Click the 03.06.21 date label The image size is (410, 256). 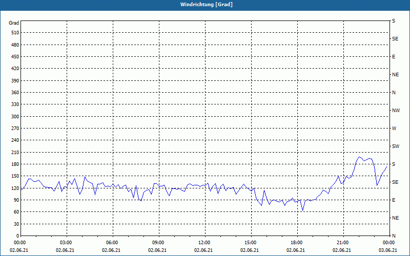click(x=388, y=250)
